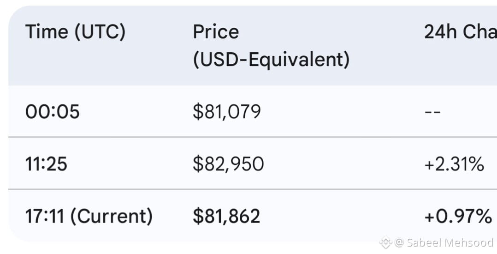This screenshot has width=497, height=254.
Task: Click the $81,079 price cell
Action: click(x=227, y=112)
